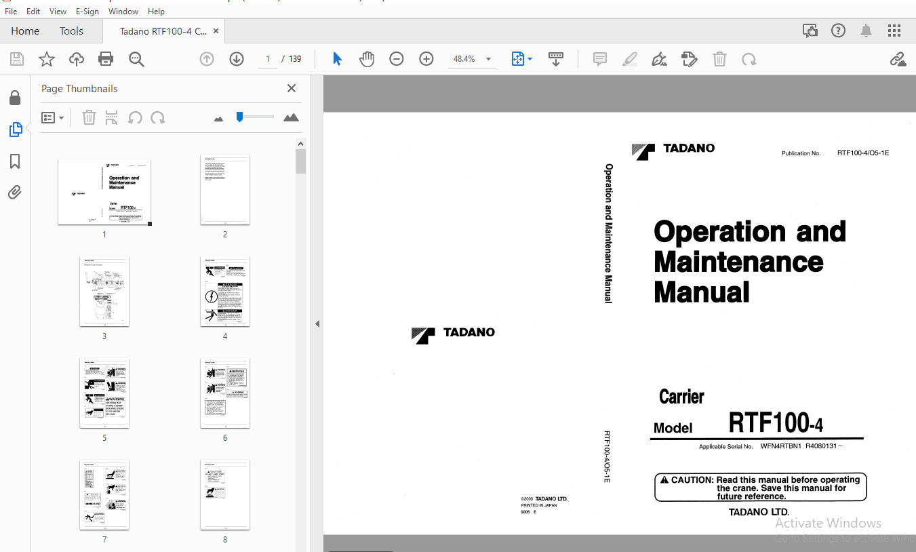
Task: Open the Bookmarks panel icon
Action: pos(15,161)
